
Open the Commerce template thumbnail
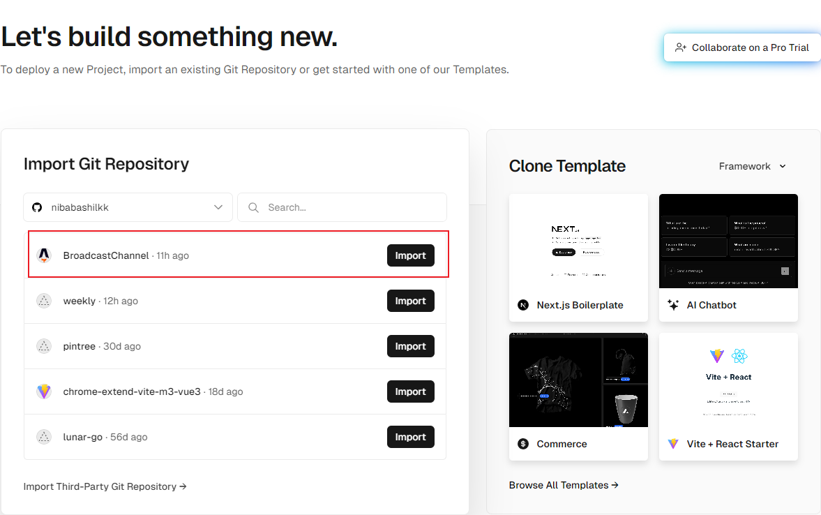[578, 380]
